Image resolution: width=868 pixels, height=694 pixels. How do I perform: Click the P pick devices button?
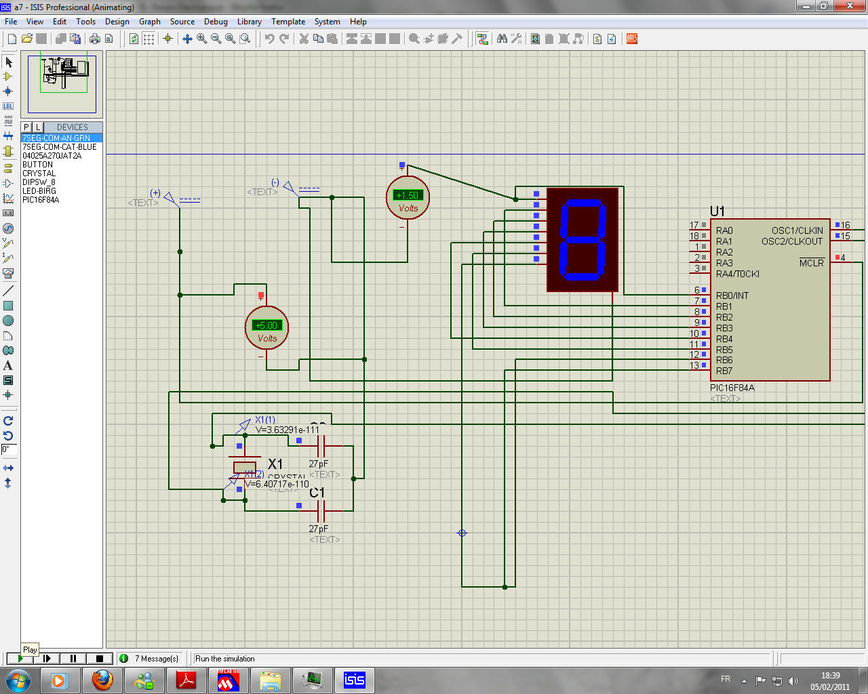click(x=26, y=127)
